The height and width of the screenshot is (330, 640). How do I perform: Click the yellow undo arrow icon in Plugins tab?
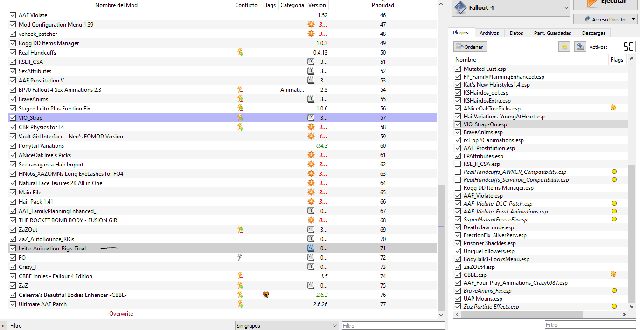pyautogui.click(x=564, y=47)
